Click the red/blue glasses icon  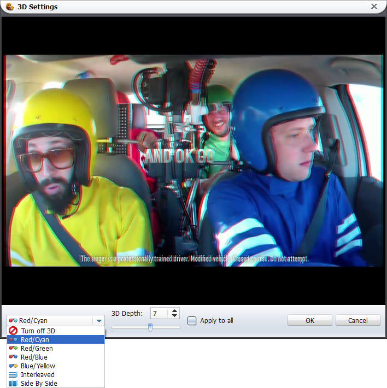tap(13, 357)
